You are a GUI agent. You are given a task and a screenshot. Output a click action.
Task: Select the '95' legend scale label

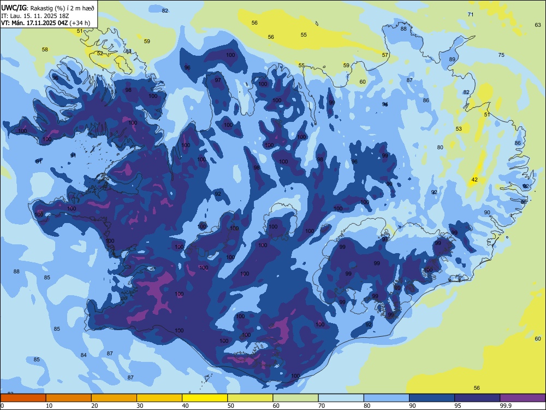pyautogui.click(x=457, y=406)
